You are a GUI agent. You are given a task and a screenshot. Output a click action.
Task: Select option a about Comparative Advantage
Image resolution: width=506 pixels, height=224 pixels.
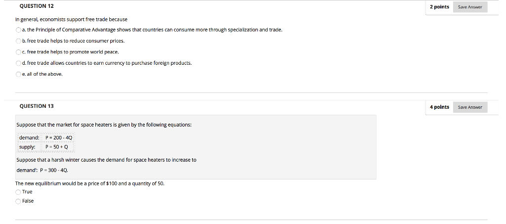[18, 30]
